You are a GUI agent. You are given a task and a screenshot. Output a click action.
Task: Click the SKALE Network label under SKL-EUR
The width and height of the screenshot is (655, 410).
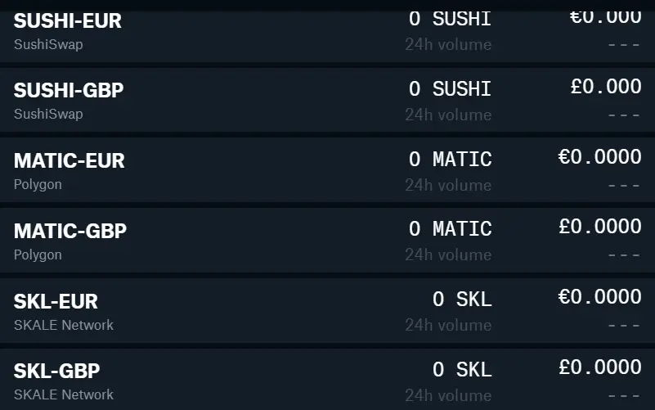tap(64, 325)
